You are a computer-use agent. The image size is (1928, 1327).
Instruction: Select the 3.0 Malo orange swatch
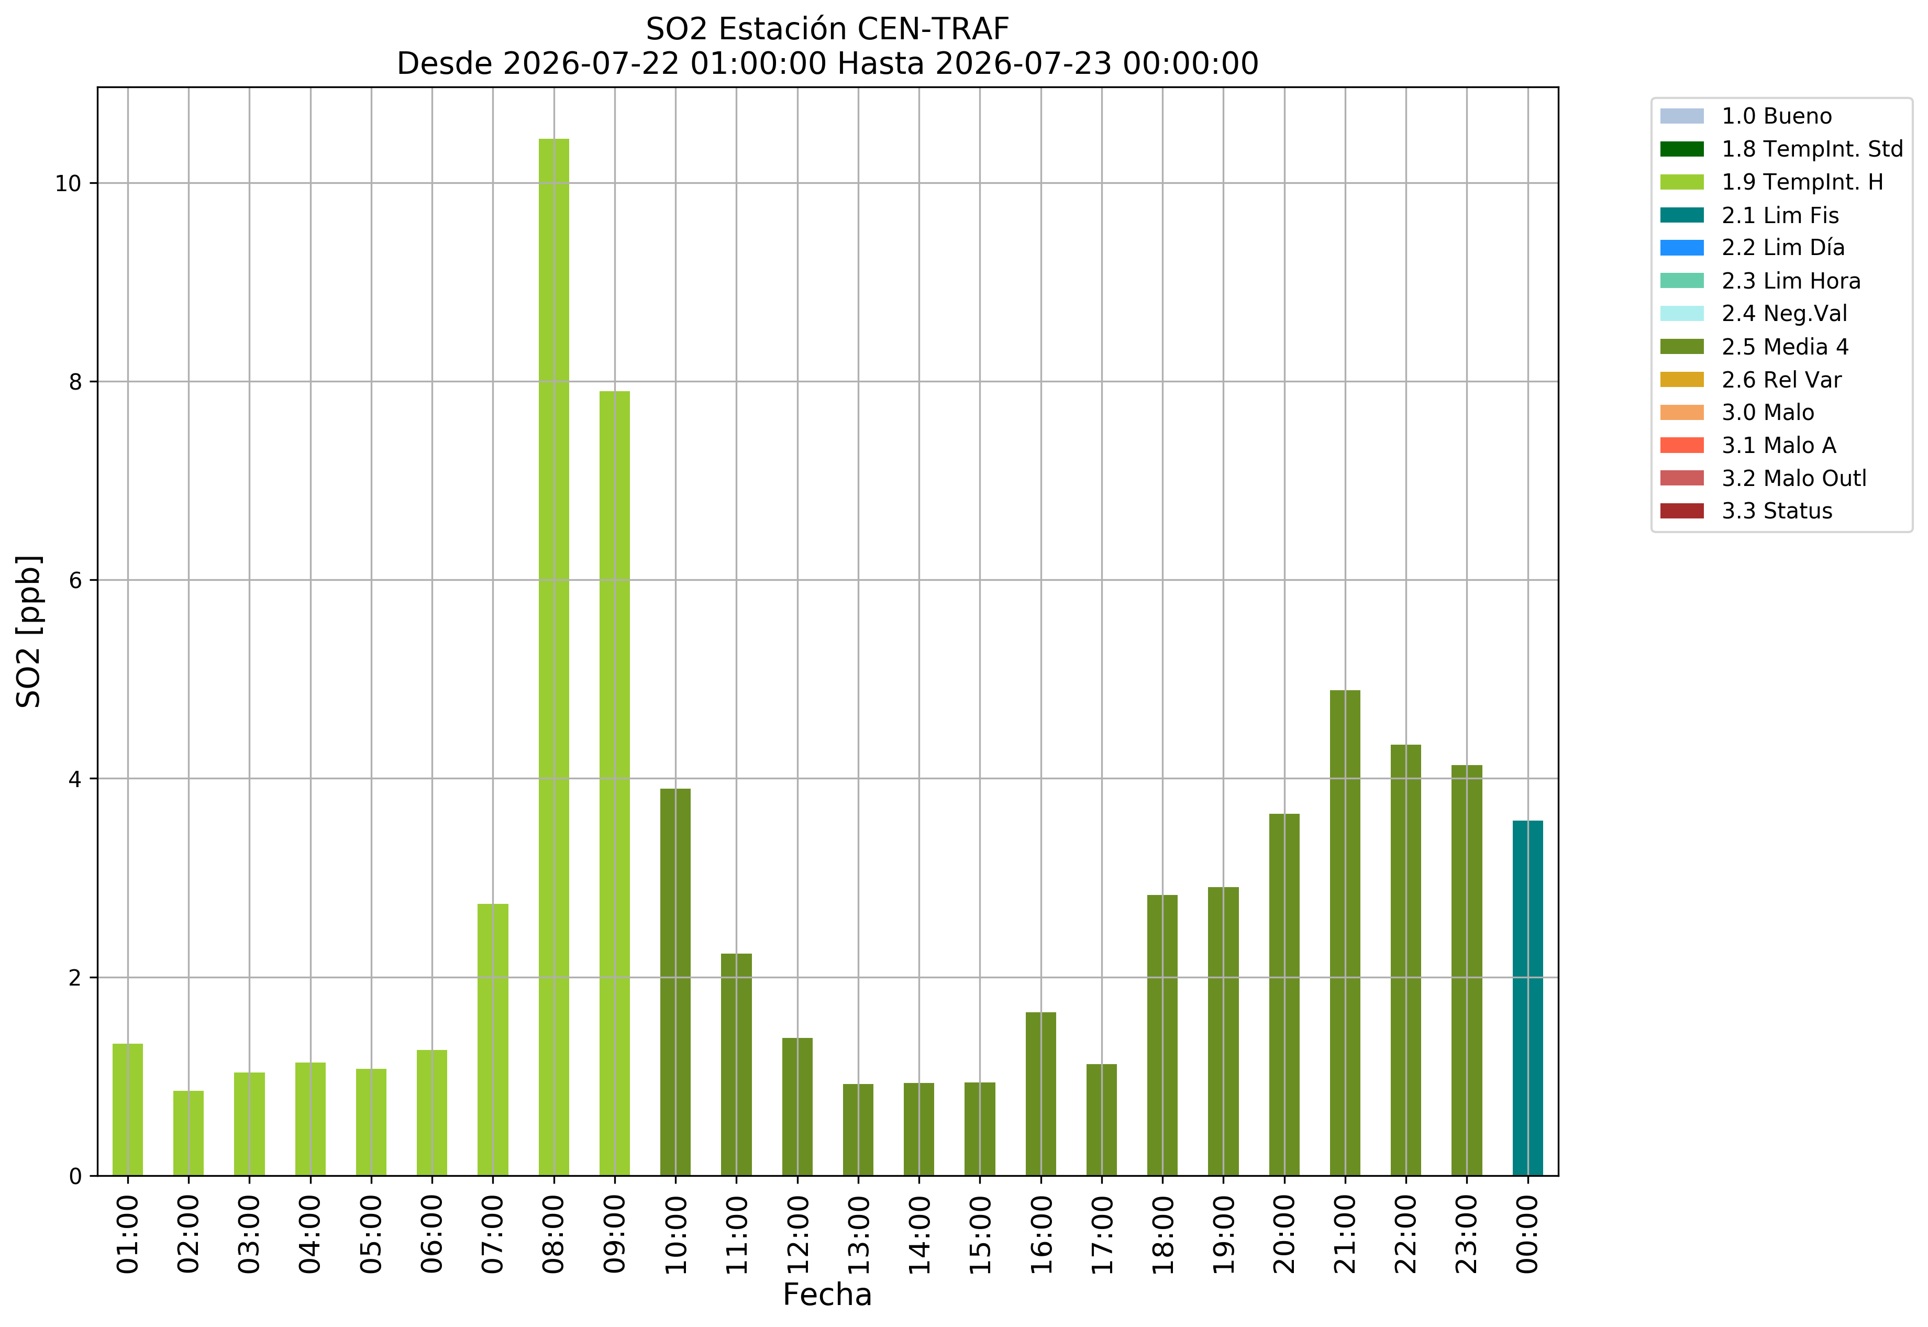(1681, 413)
